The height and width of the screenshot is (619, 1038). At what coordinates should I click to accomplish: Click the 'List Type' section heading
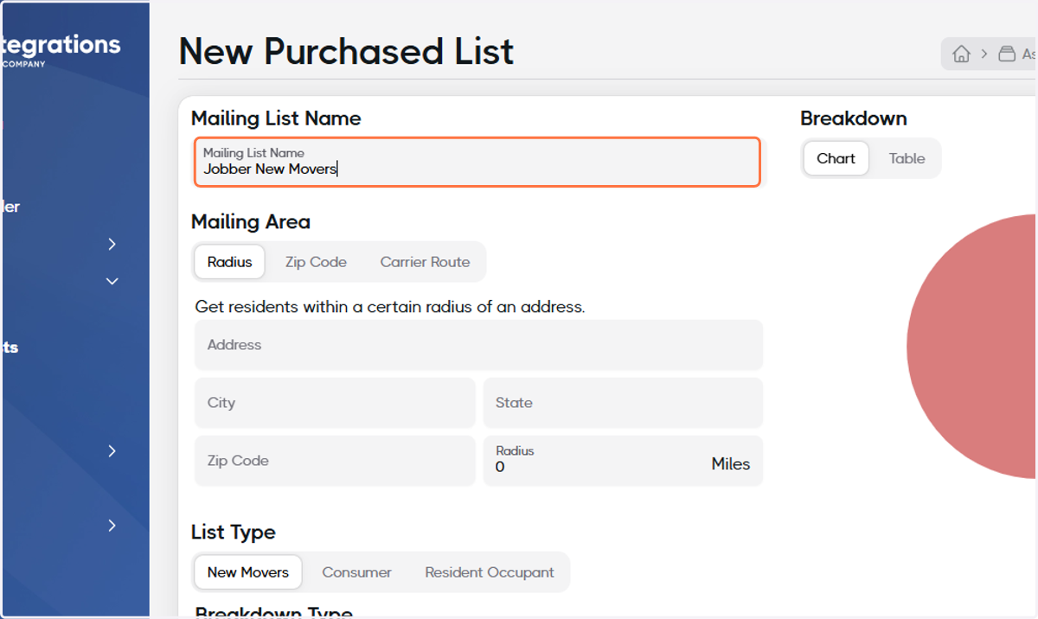tap(234, 533)
